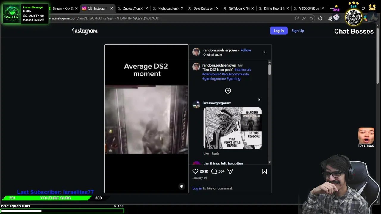Screen dimensions: 381x214
Task: Save post with bookmark icon
Action: 264,171
